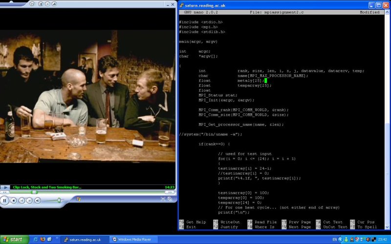
Task: Click the saturn.reading.ac.uk title bar
Action: coord(273,5)
